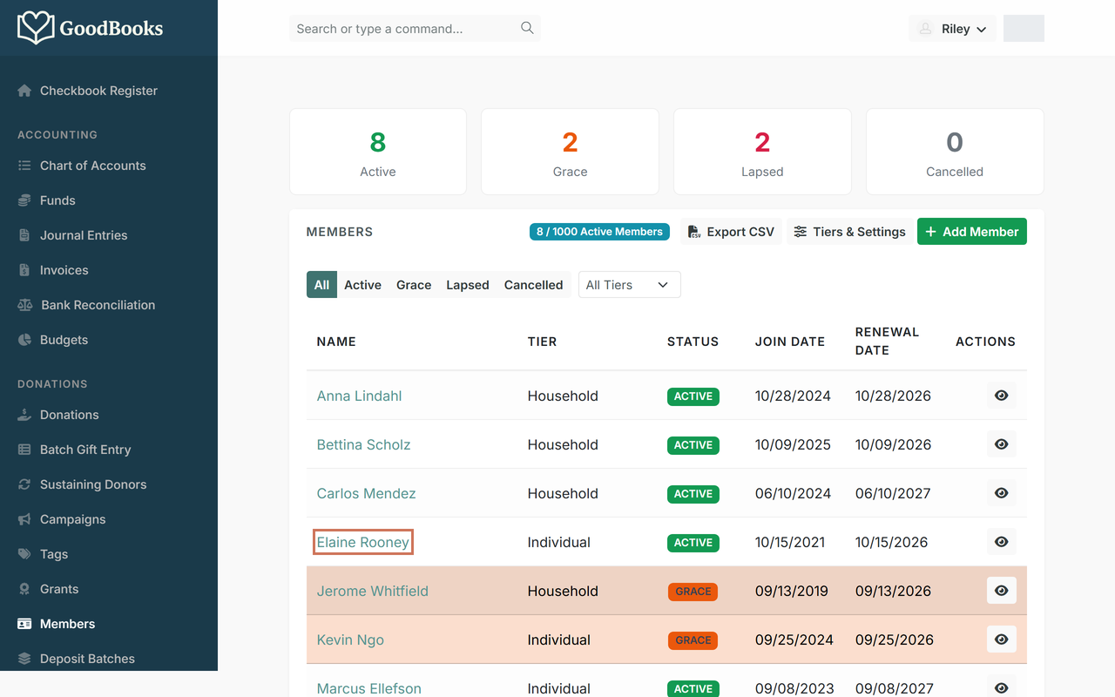Click the Lapsed count summary card
This screenshot has height=697, width=1115.
click(x=762, y=152)
